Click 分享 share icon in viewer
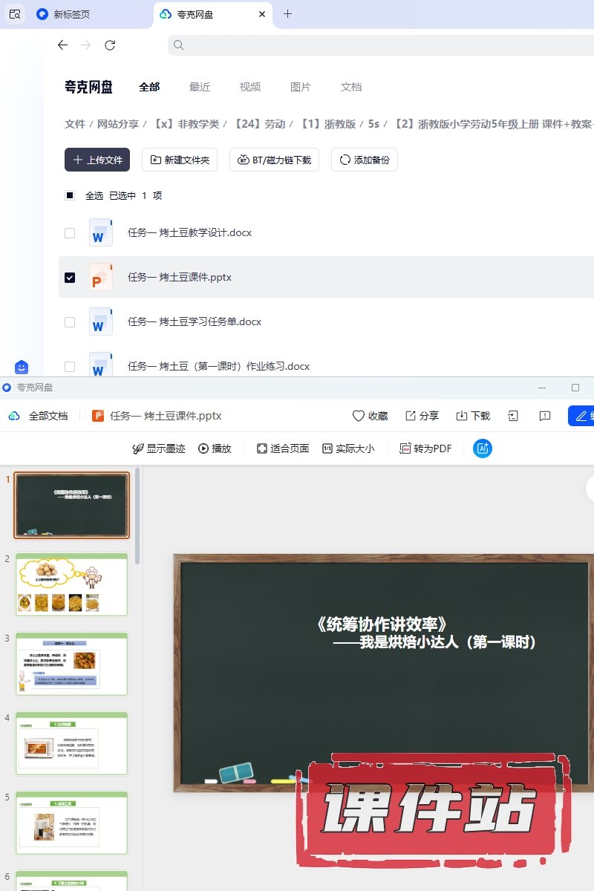 coord(411,416)
